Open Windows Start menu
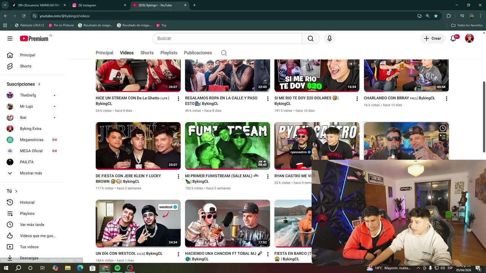The height and width of the screenshot is (273, 486). [6, 268]
